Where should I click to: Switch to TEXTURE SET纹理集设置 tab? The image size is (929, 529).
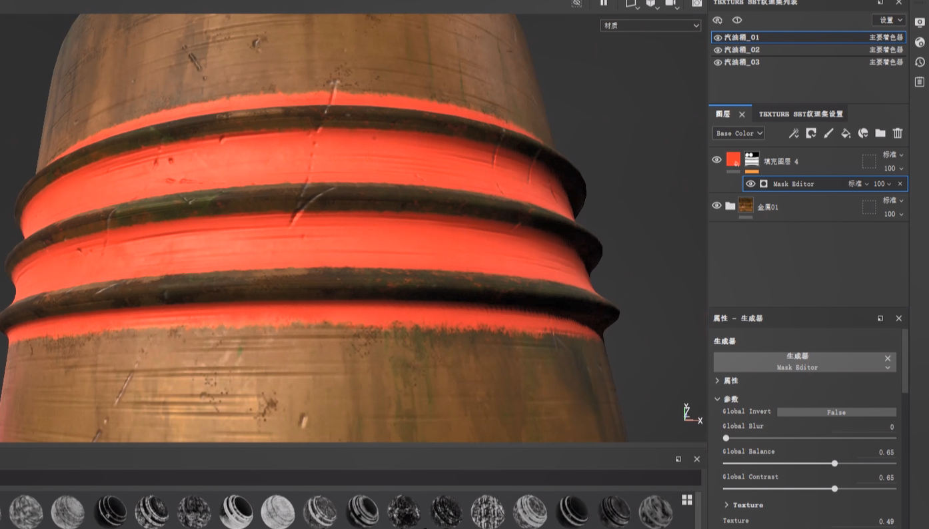coord(800,114)
